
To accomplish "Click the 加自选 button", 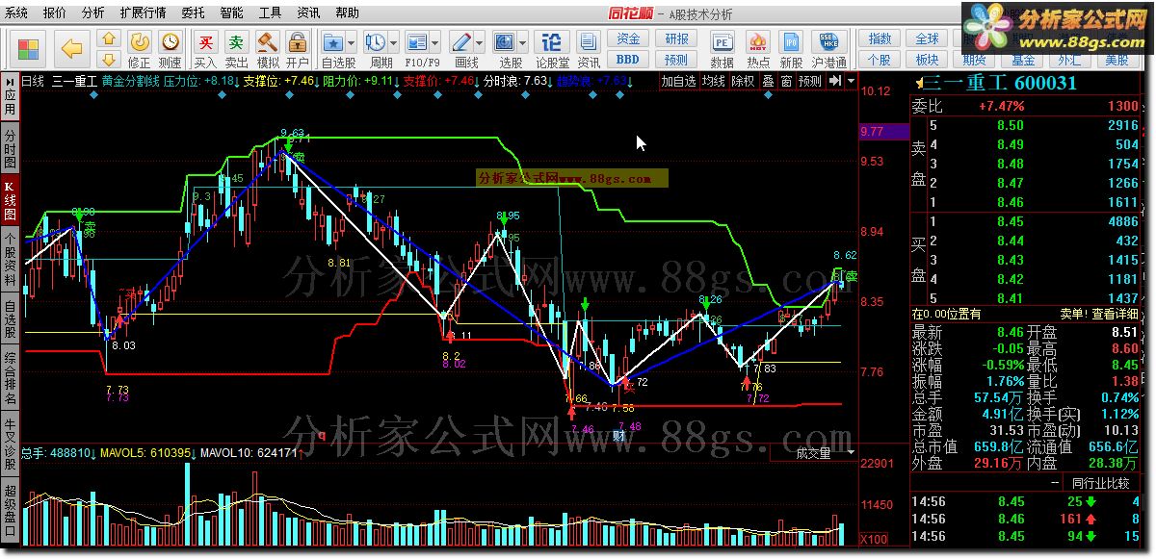I will (678, 81).
